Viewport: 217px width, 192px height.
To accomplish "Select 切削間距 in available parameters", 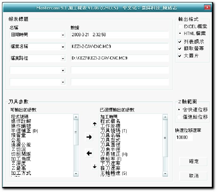I will [21, 154].
